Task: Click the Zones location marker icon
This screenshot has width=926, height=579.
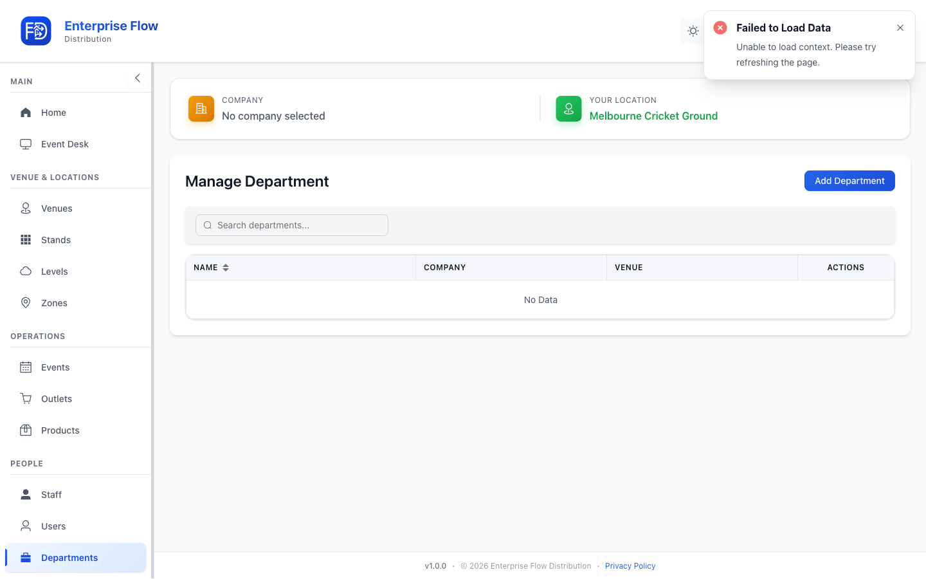Action: pos(26,303)
